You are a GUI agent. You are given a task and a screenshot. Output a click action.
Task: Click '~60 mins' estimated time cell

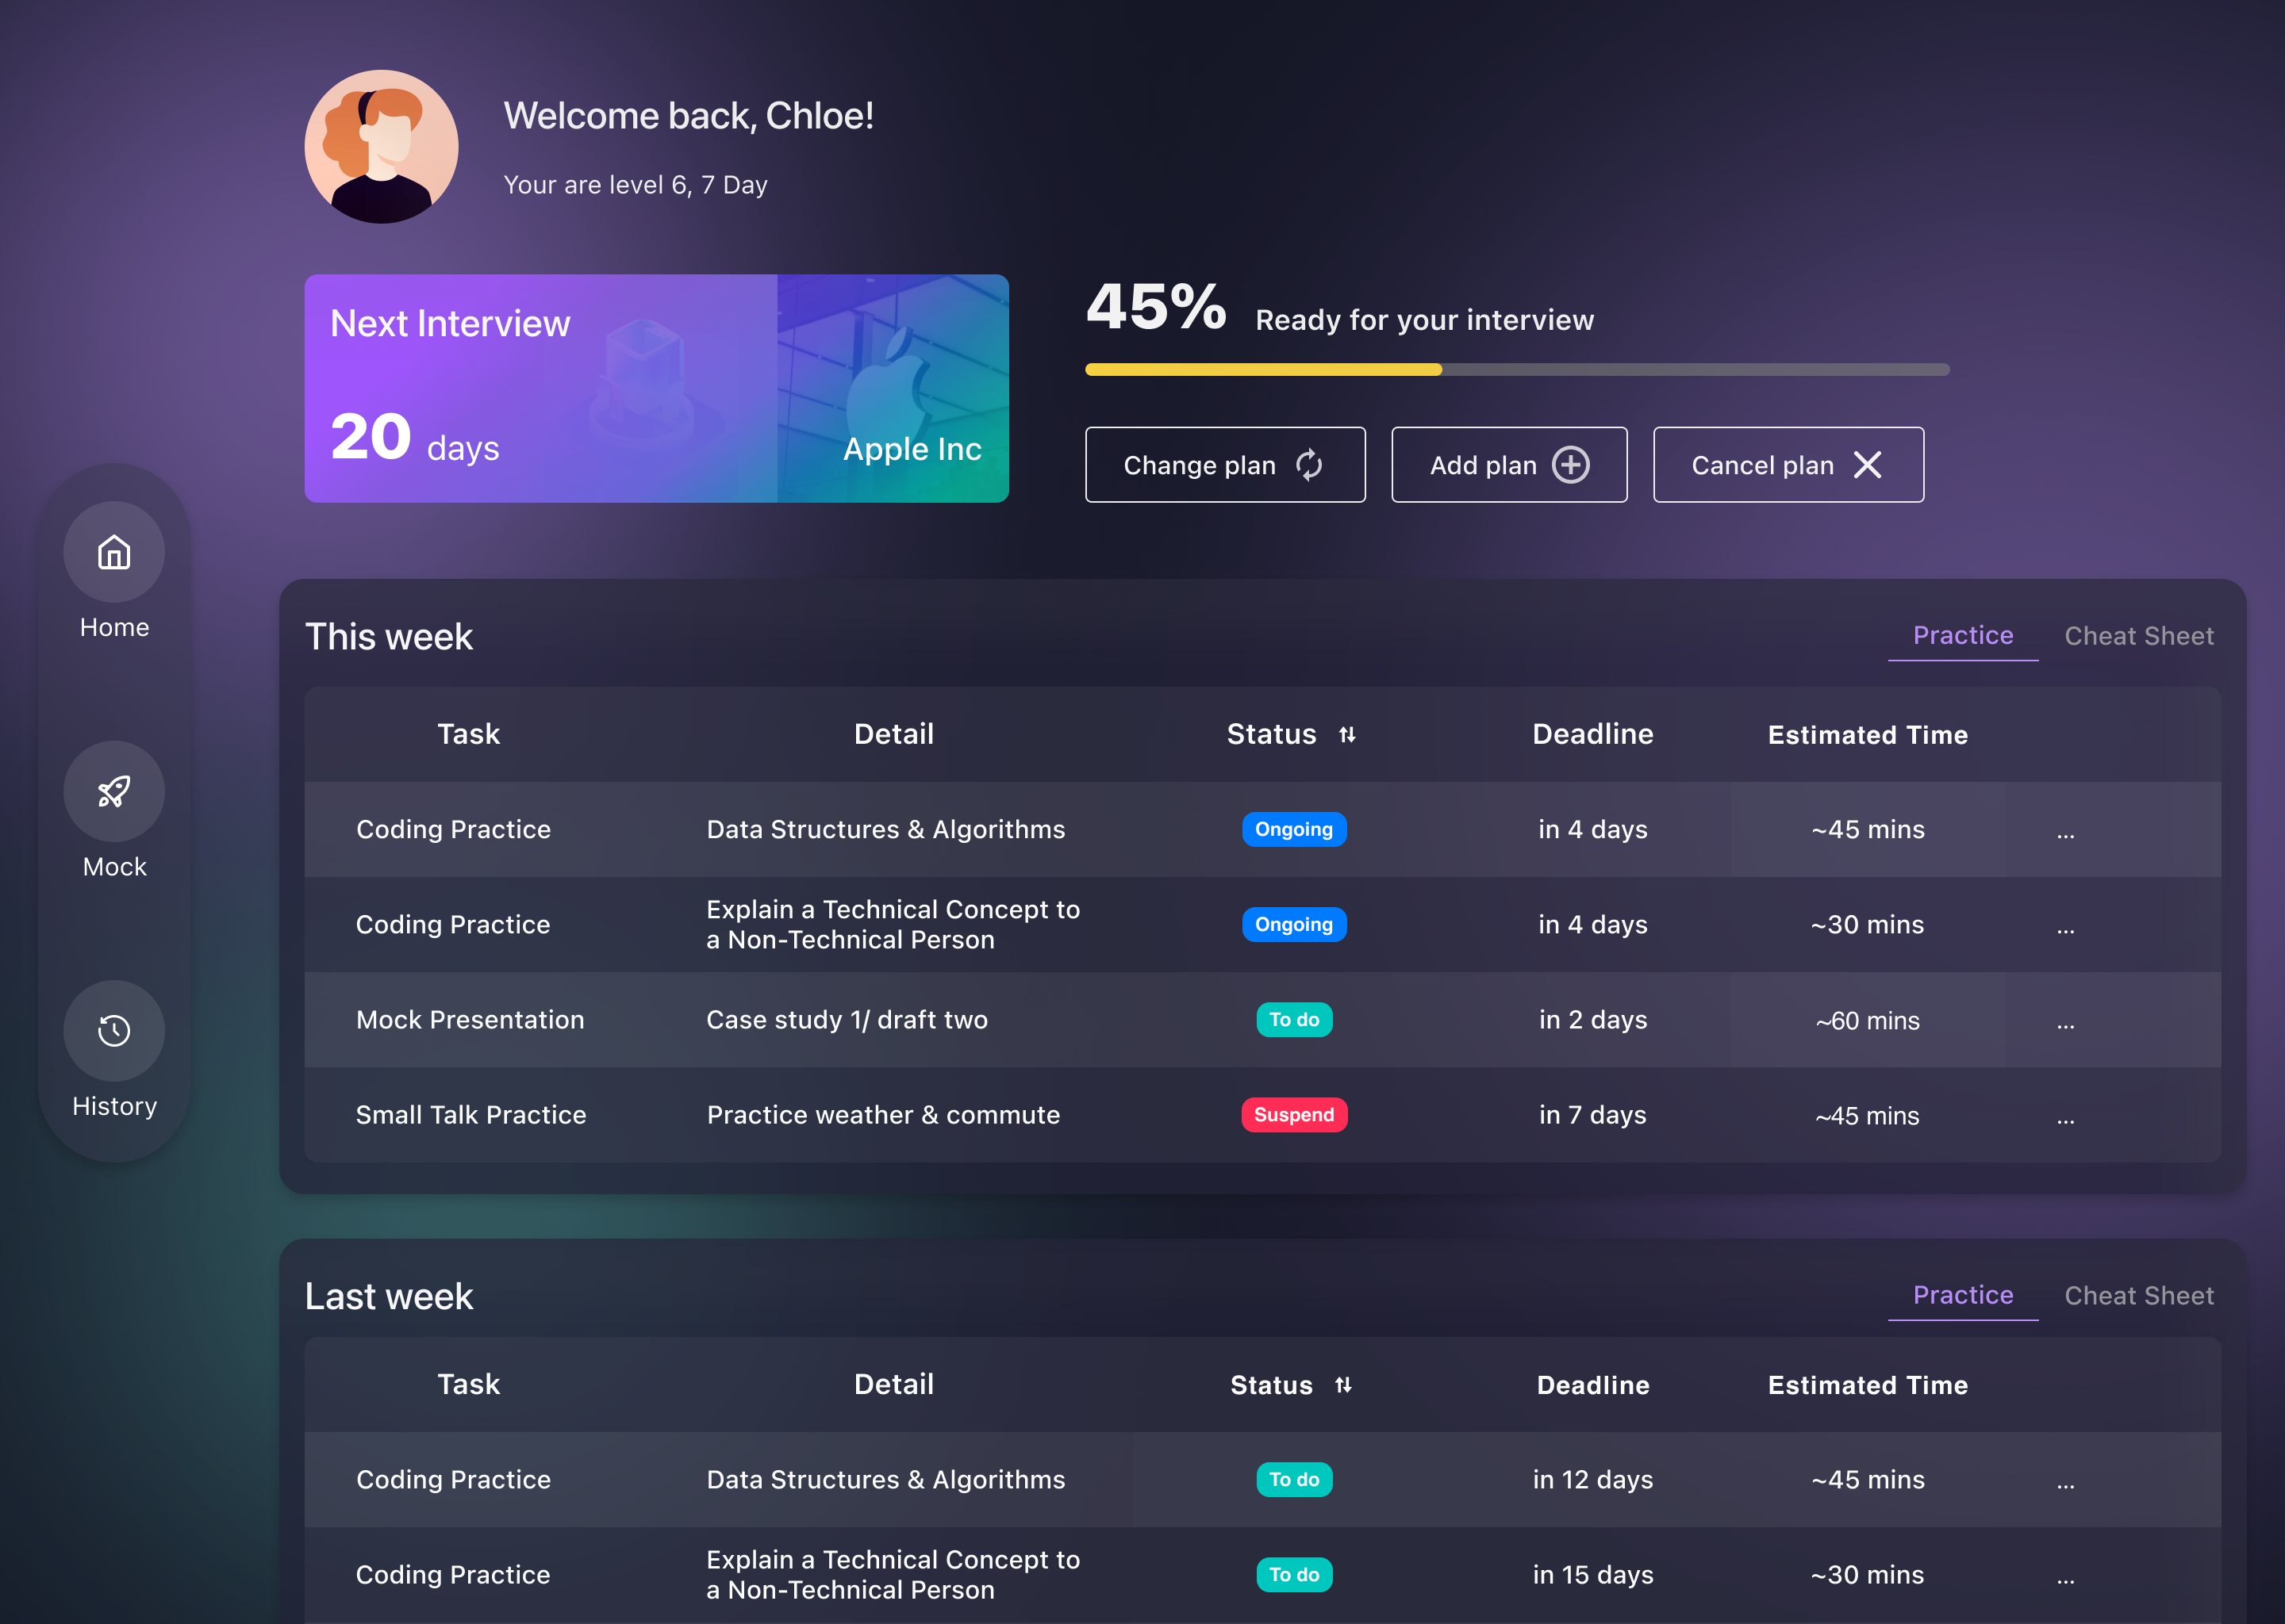tap(1868, 1021)
